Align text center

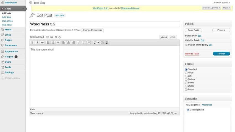[69, 43]
